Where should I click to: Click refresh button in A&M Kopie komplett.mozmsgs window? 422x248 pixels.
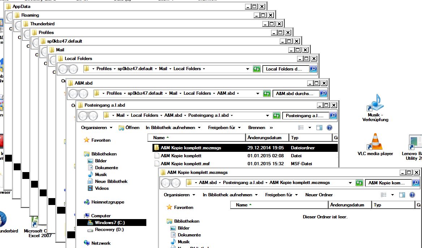pos(359,183)
